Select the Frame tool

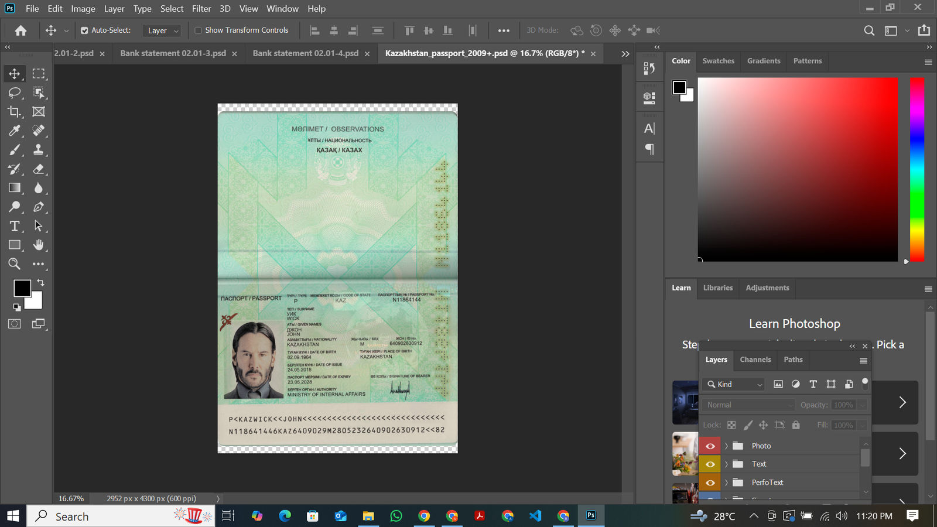click(39, 111)
